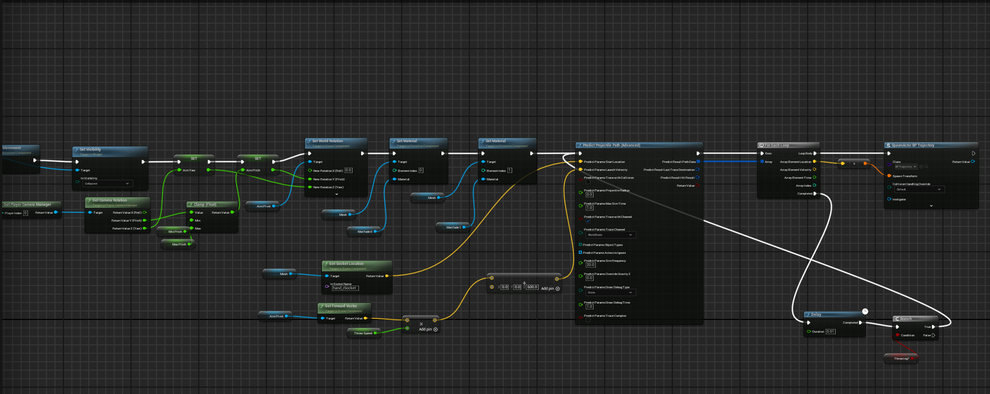This screenshot has height=394, width=990.
Task: Expand SpawnActor node advanced pins
Action: [x=931, y=206]
